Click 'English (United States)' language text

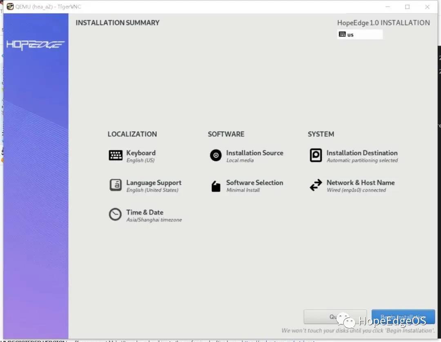[152, 190]
